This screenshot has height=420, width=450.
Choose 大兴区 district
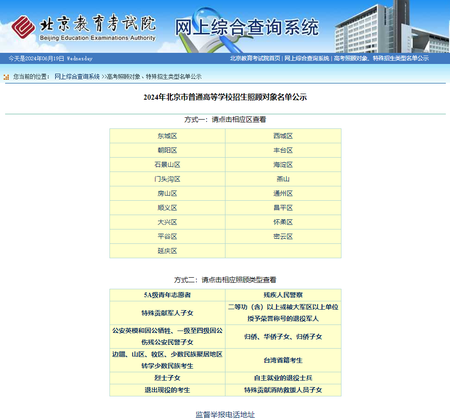(167, 222)
